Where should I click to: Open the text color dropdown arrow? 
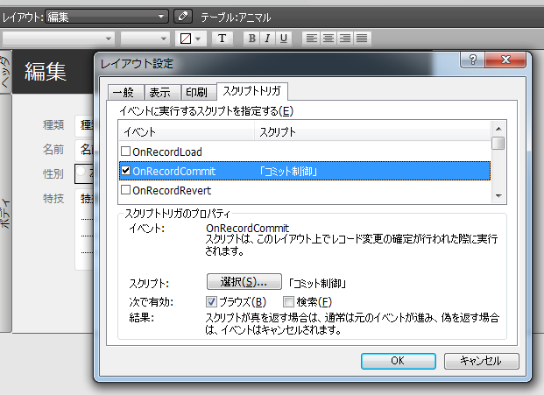198,39
